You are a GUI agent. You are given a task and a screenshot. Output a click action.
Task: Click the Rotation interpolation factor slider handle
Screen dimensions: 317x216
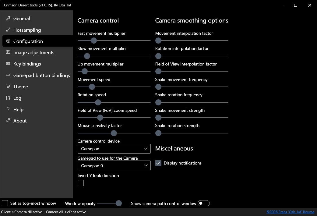158,56
